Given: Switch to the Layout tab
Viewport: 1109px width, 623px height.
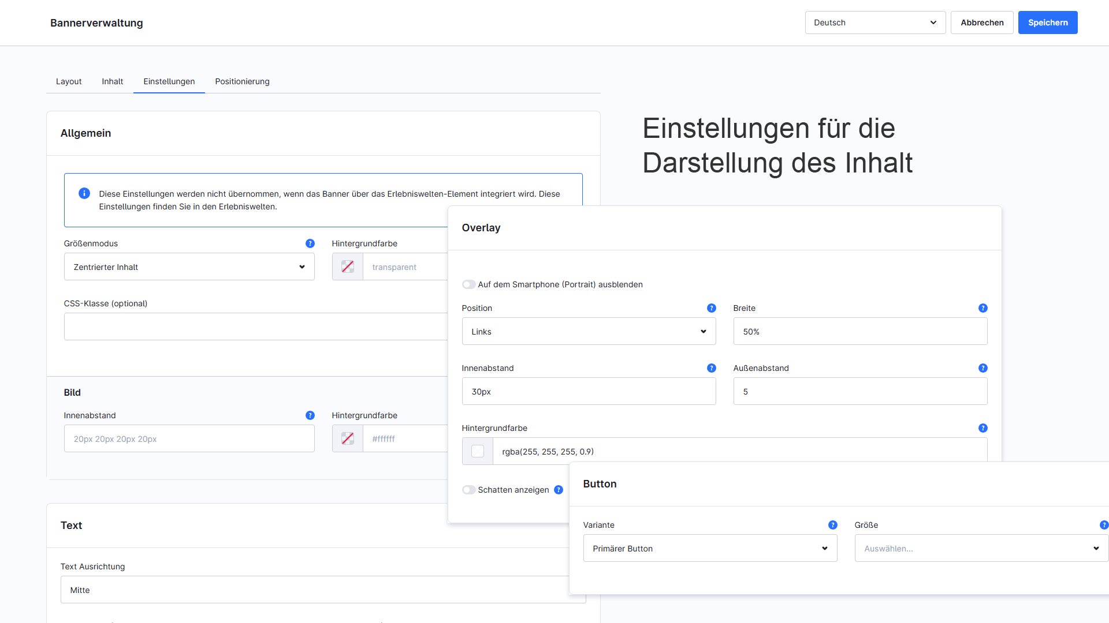Looking at the screenshot, I should click(69, 81).
